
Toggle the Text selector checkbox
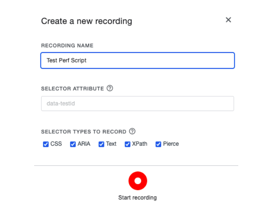pyautogui.click(x=101, y=144)
